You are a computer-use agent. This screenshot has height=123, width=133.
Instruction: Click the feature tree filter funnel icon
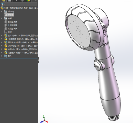[2, 4]
